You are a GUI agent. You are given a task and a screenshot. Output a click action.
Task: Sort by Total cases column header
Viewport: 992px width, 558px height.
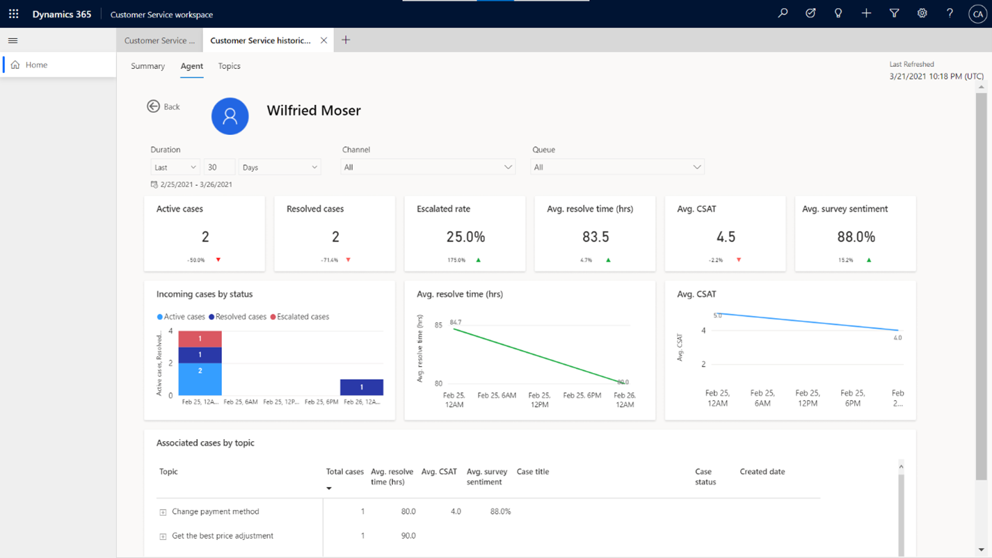[345, 472]
